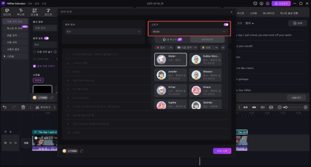The width and height of the screenshot is (311, 167).
Task: Click the undo arrow in timeline toolbar
Action: pyautogui.click(x=5, y=107)
